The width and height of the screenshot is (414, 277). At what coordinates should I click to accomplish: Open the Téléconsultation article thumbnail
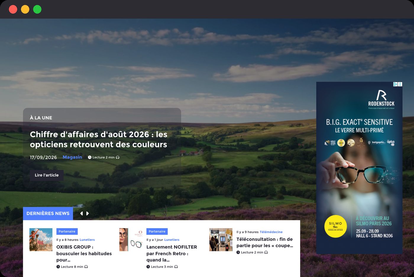point(221,239)
